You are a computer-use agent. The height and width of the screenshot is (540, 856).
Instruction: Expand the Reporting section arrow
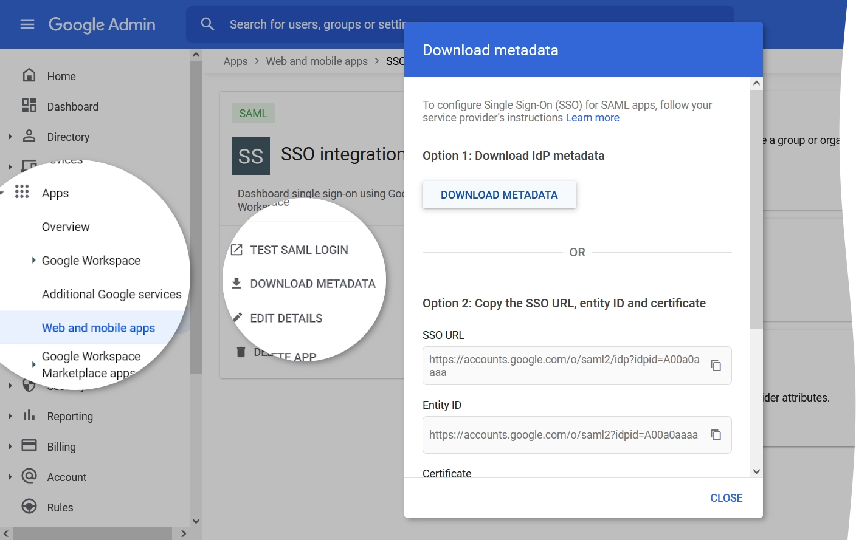click(10, 416)
